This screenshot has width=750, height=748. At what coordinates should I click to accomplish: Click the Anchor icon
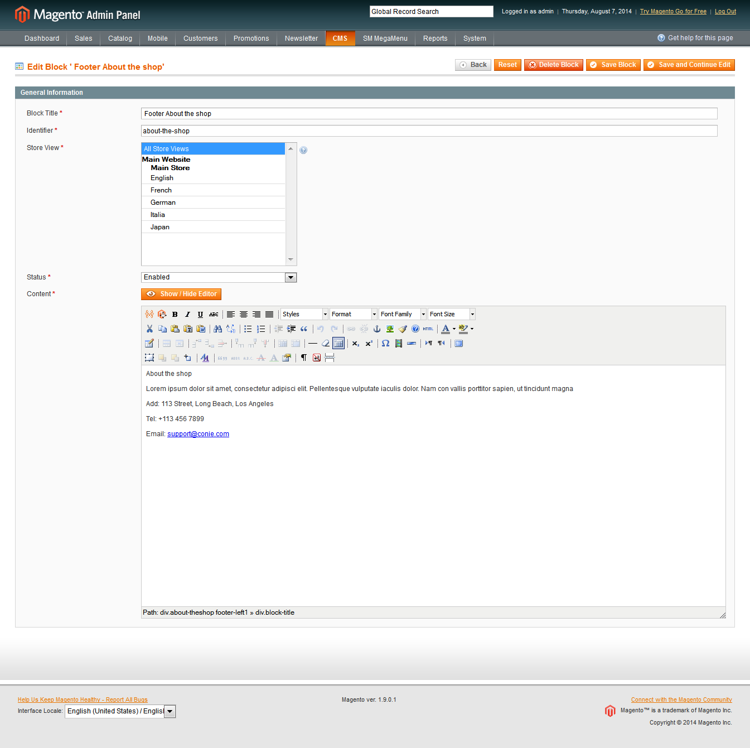(376, 329)
